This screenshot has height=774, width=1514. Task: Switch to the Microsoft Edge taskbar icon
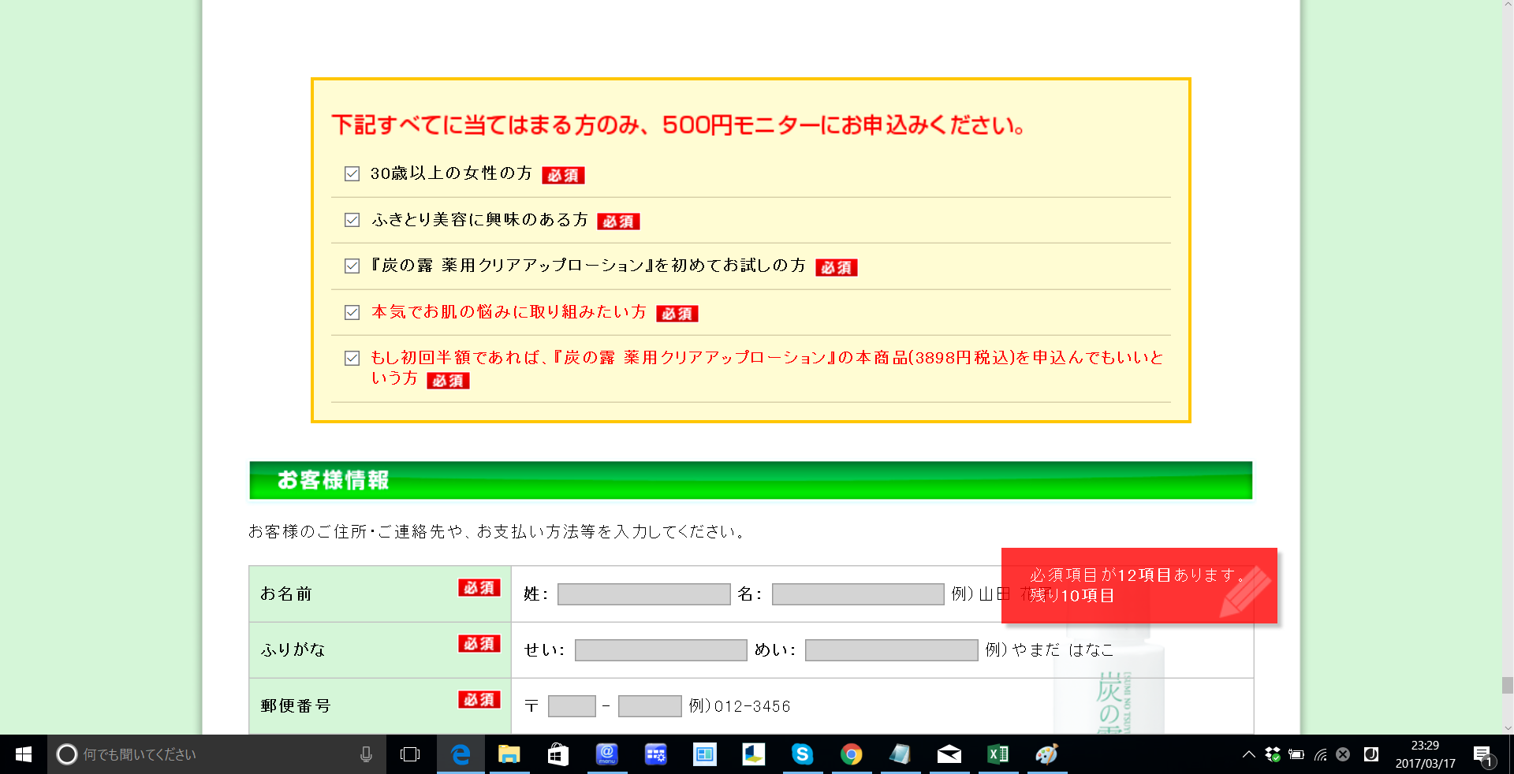461,754
